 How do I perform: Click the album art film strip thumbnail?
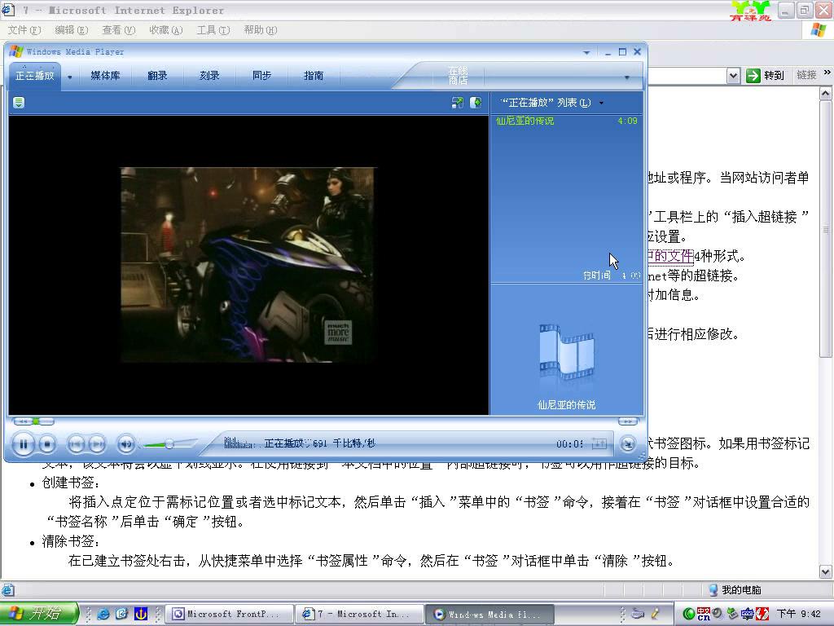pos(567,354)
